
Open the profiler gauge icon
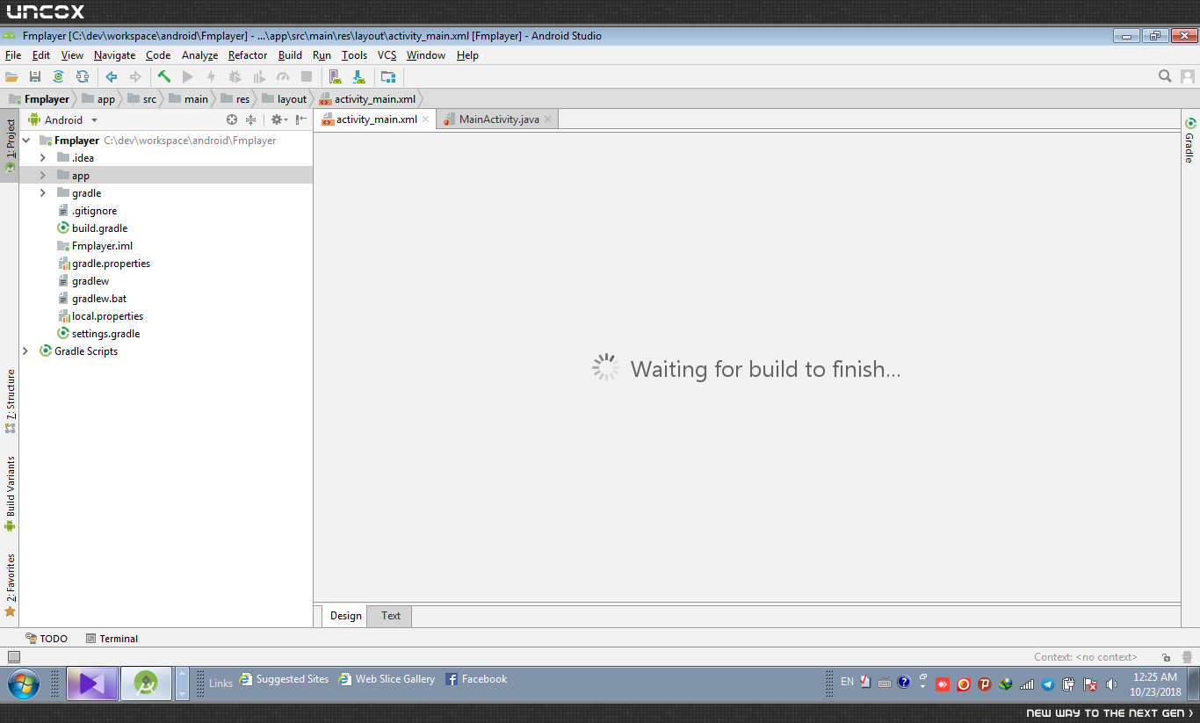(x=283, y=77)
